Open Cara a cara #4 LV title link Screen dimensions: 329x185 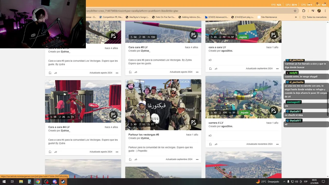(59, 127)
